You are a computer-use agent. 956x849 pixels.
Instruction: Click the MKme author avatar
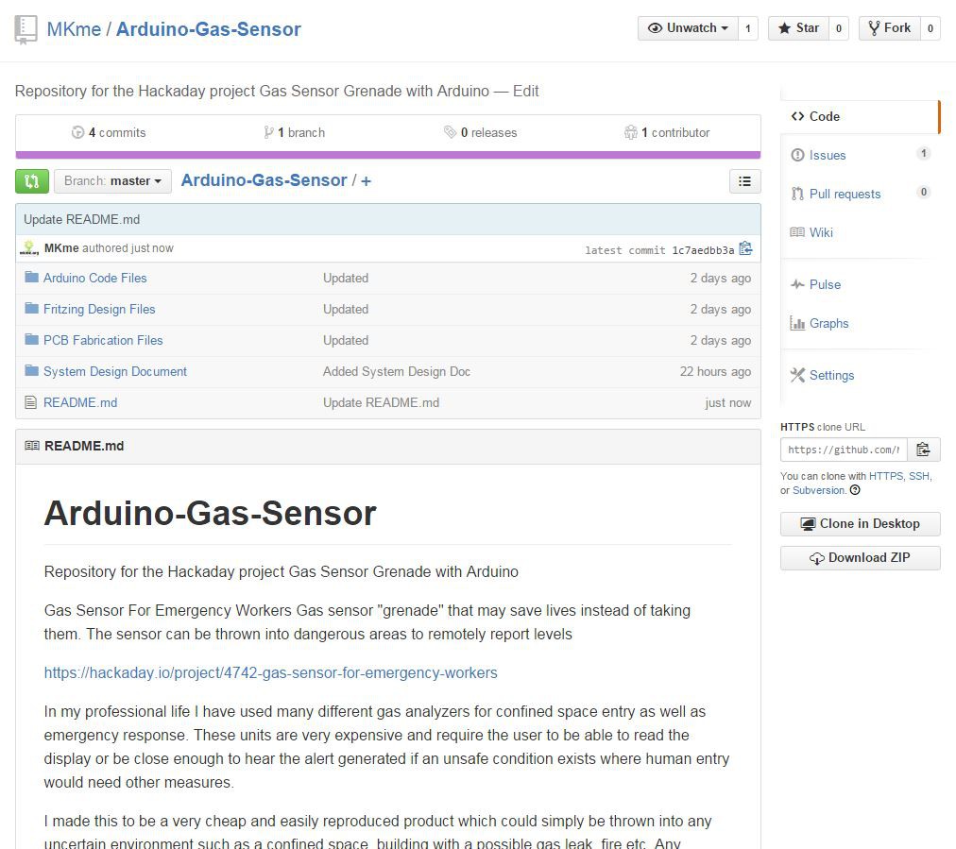[x=29, y=248]
